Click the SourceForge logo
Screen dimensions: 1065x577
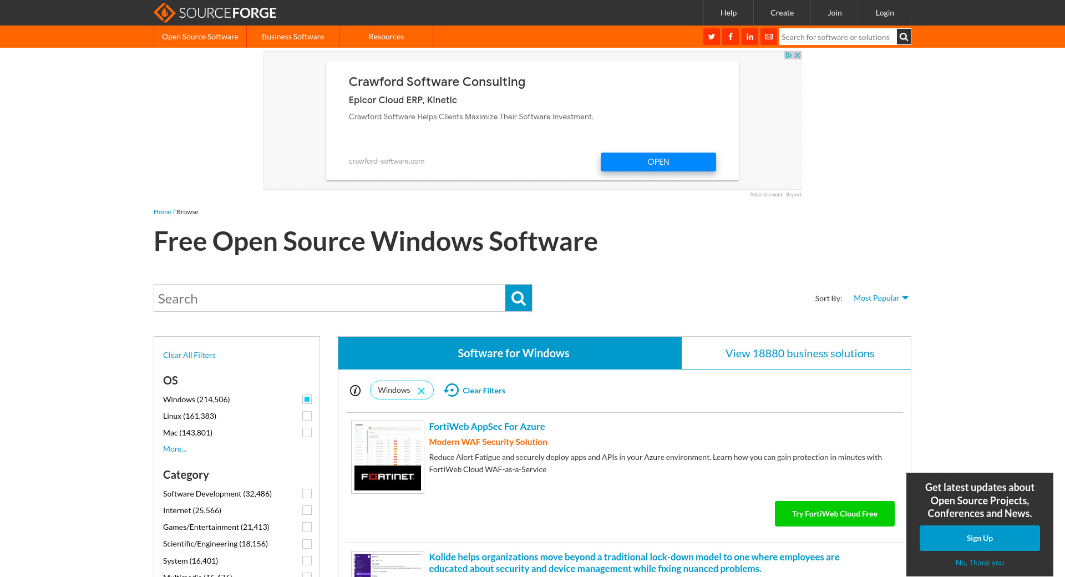[x=215, y=12]
